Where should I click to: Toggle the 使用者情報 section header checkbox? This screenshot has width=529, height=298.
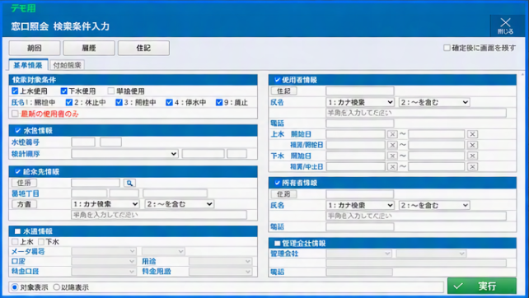(x=277, y=80)
